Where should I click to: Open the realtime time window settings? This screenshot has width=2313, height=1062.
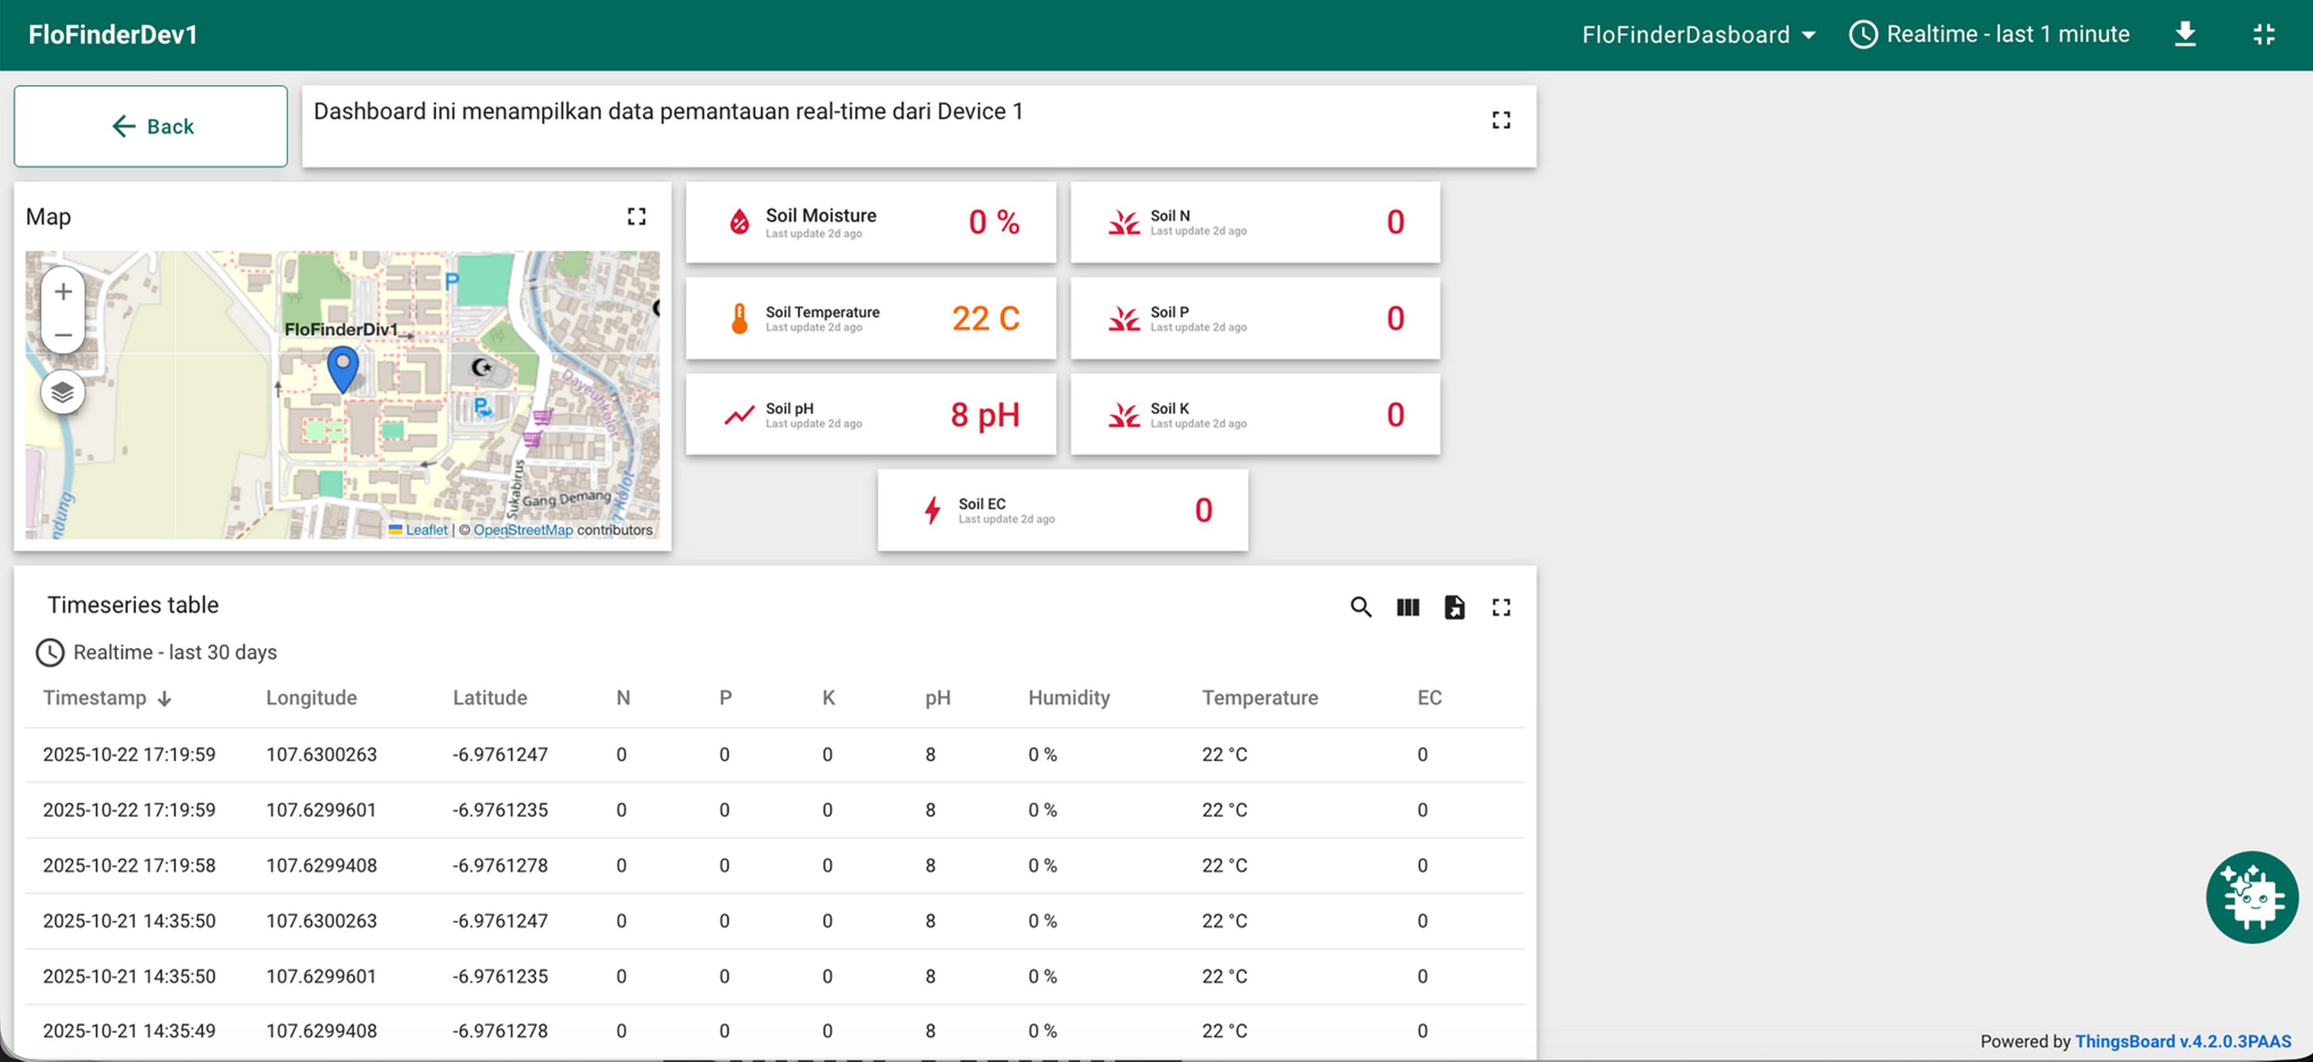tap(1989, 33)
